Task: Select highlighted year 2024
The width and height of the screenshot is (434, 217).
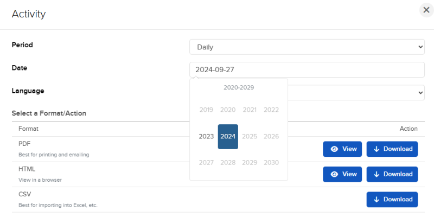Action: [228, 137]
